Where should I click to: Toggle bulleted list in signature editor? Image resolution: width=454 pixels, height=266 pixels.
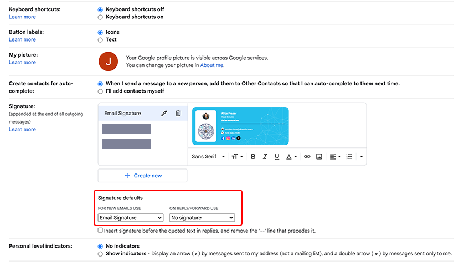(x=349, y=157)
